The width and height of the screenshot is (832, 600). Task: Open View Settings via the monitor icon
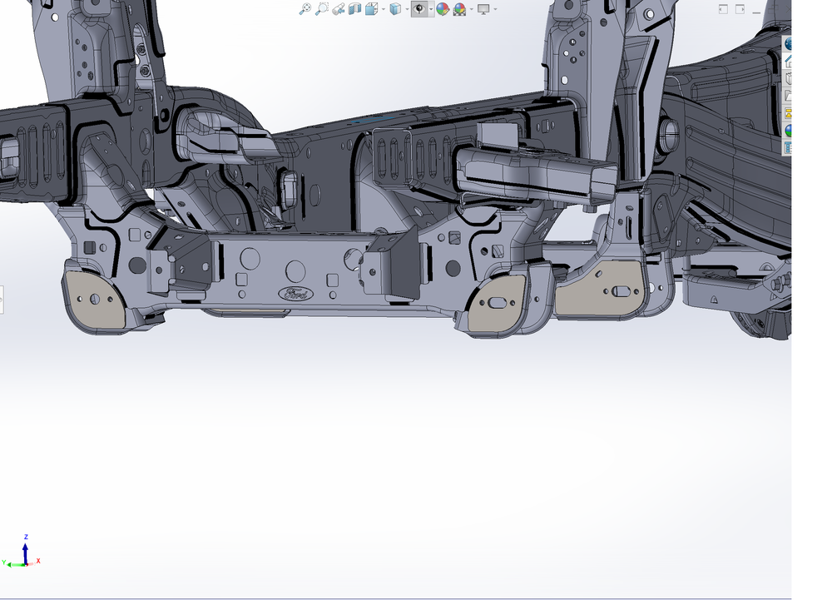pos(483,10)
